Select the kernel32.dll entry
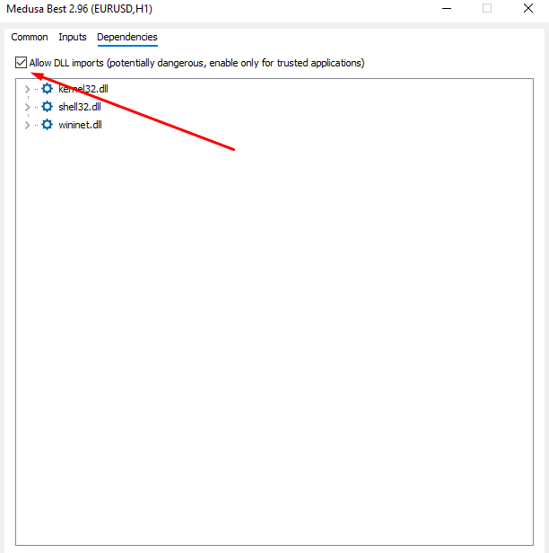The height and width of the screenshot is (553, 549). (83, 89)
